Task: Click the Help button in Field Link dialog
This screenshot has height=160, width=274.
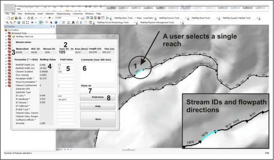Action: [x=98, y=106]
